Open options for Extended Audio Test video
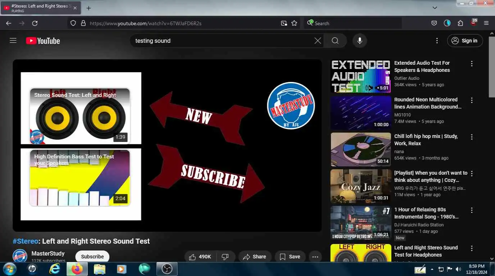The height and width of the screenshot is (276, 495). pyautogui.click(x=472, y=64)
